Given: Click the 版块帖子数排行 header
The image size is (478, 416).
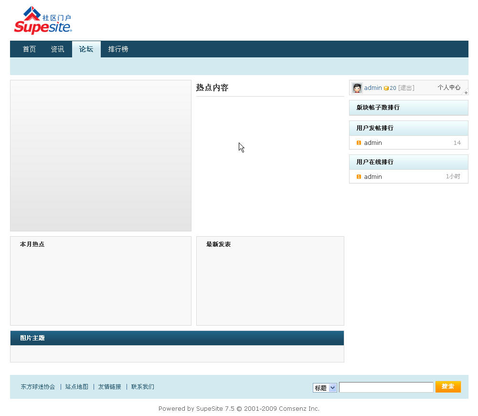Looking at the screenshot, I should pos(408,108).
